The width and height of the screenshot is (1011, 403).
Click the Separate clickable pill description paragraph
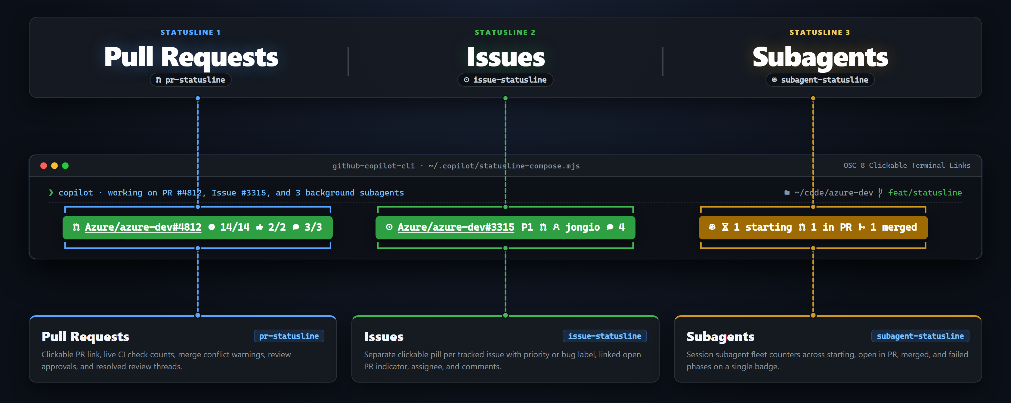coord(502,360)
